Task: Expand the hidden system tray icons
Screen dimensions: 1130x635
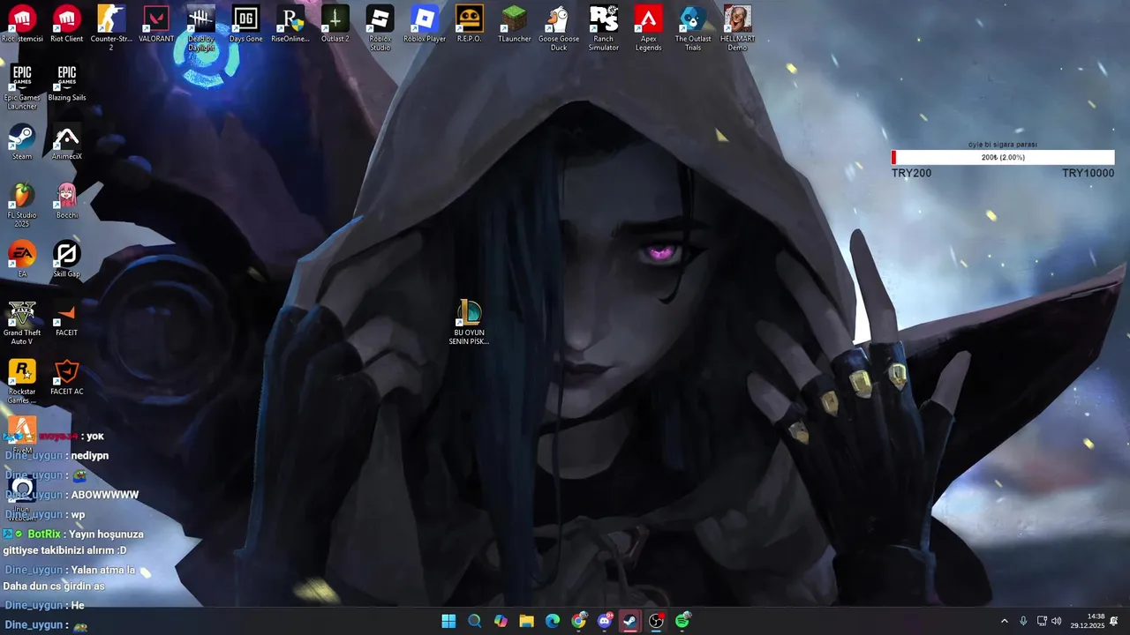Action: point(1004,621)
